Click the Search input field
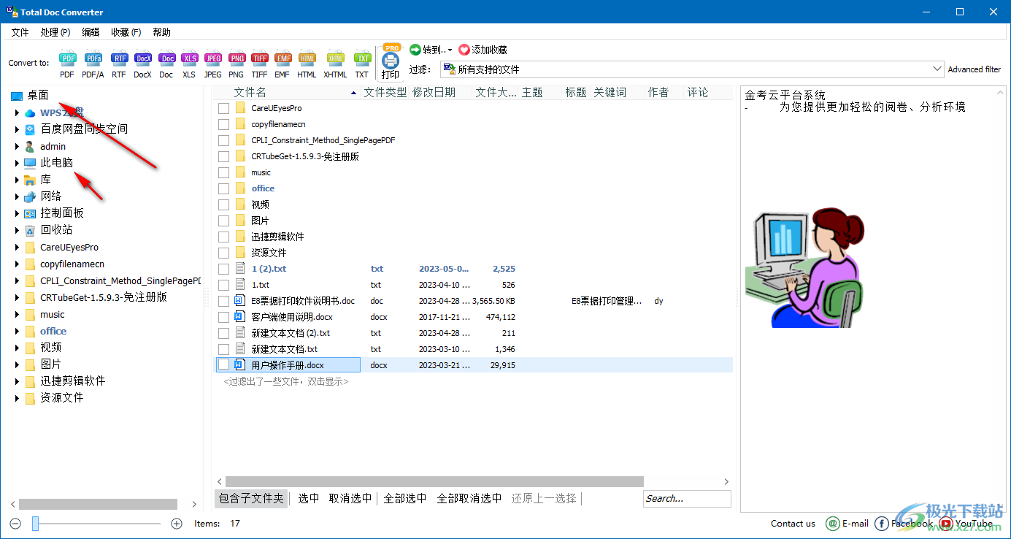Screen dimensions: 1011x539 (x=687, y=498)
